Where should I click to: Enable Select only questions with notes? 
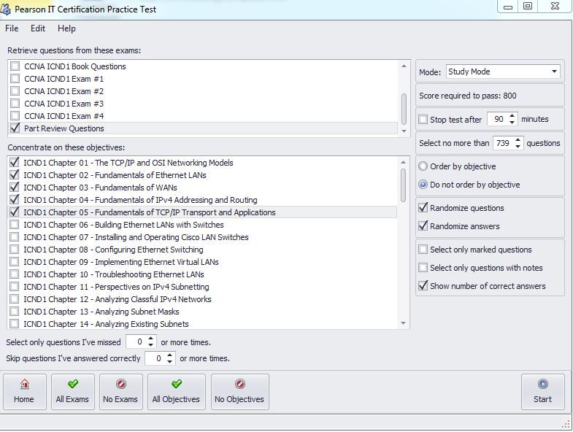pyautogui.click(x=423, y=268)
